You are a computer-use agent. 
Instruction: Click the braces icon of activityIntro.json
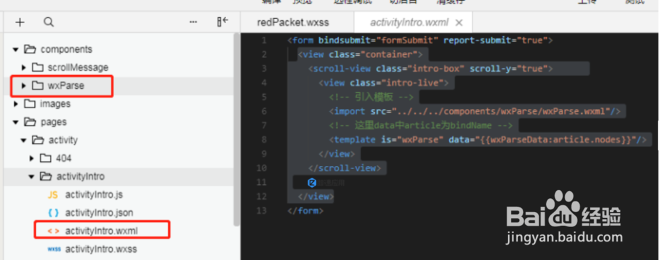tap(54, 213)
